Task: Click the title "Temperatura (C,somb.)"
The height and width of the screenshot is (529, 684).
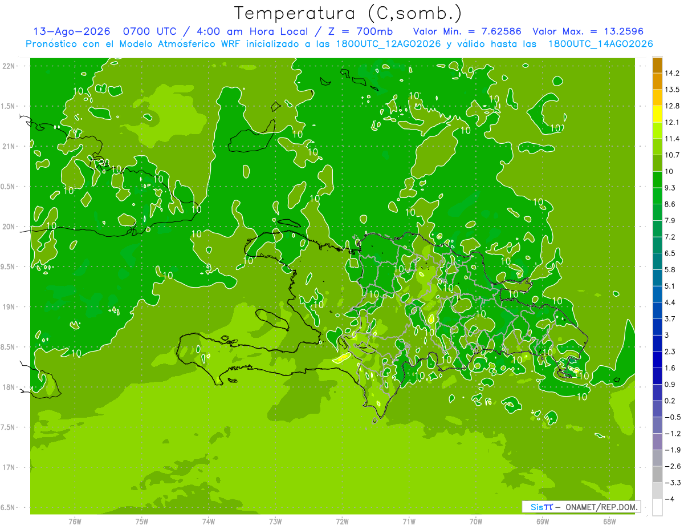Action: [348, 13]
